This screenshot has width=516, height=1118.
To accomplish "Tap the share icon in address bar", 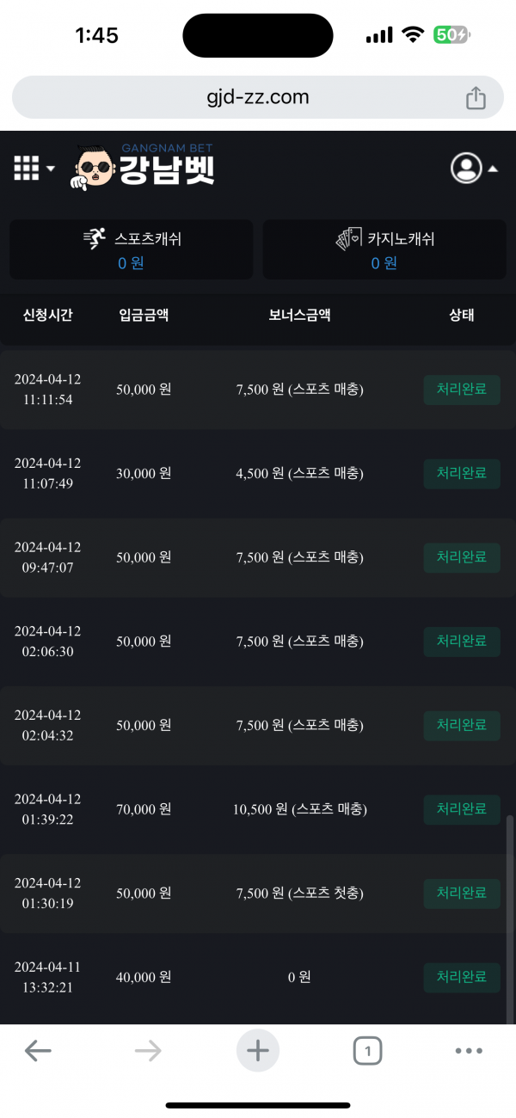I will 476,98.
